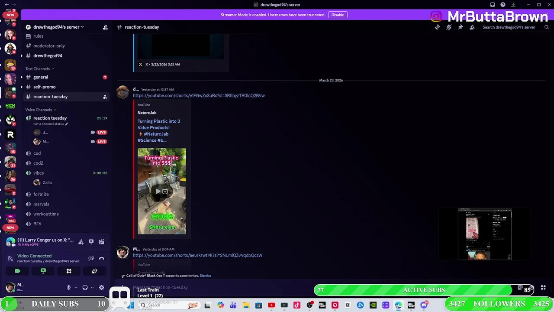Image resolution: width=554 pixels, height=312 pixels.
Task: Expand the self-promo channel thread arrow
Action: pos(21,87)
